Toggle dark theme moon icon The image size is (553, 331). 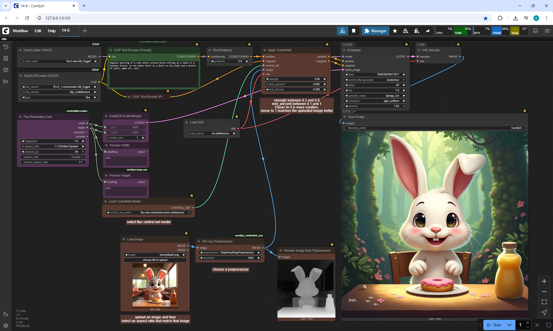[5, 314]
